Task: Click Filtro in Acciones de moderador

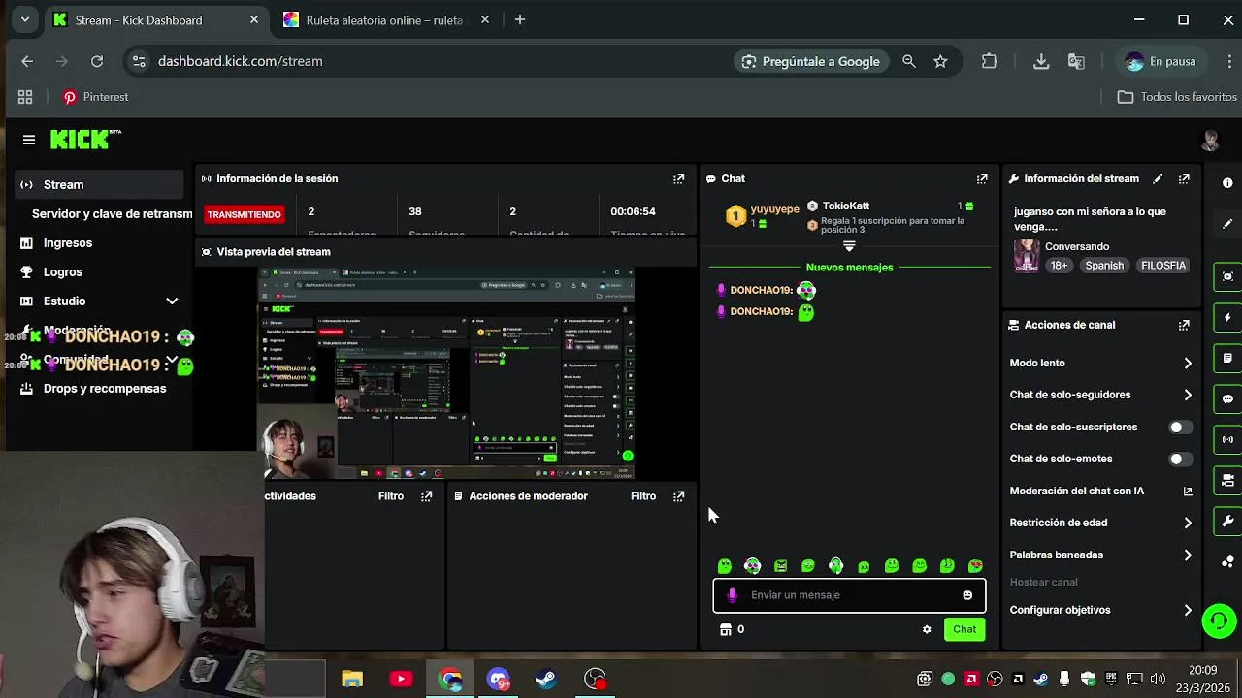Action: click(643, 495)
